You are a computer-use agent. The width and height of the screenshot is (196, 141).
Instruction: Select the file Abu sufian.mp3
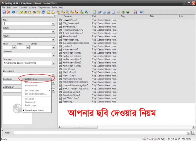(x=70, y=36)
